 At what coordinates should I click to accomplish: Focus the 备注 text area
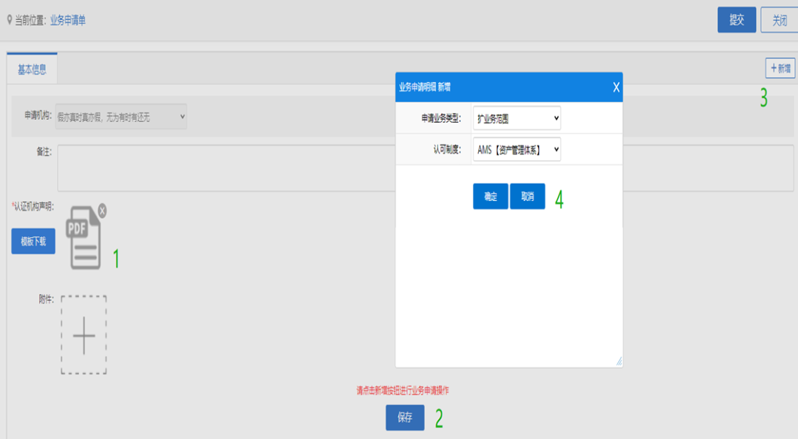(426, 168)
